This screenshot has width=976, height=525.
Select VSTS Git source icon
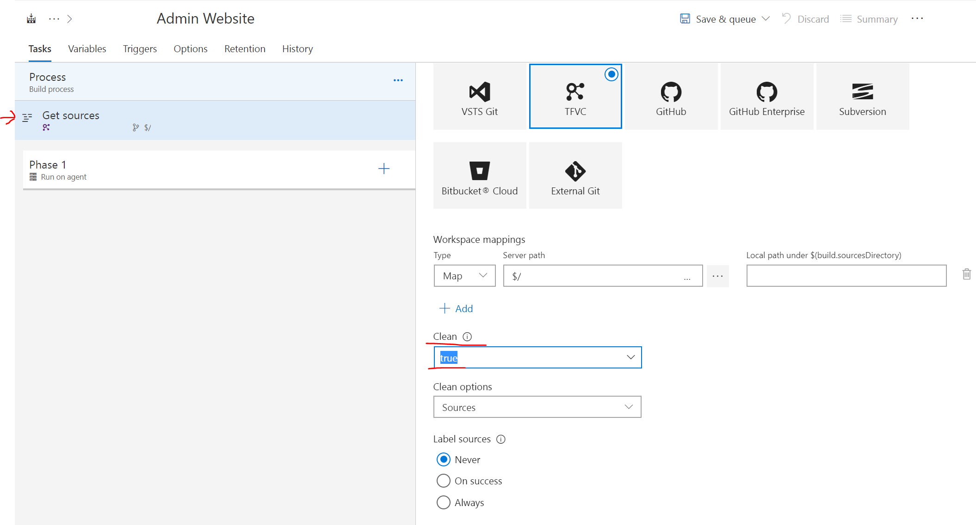(x=479, y=97)
